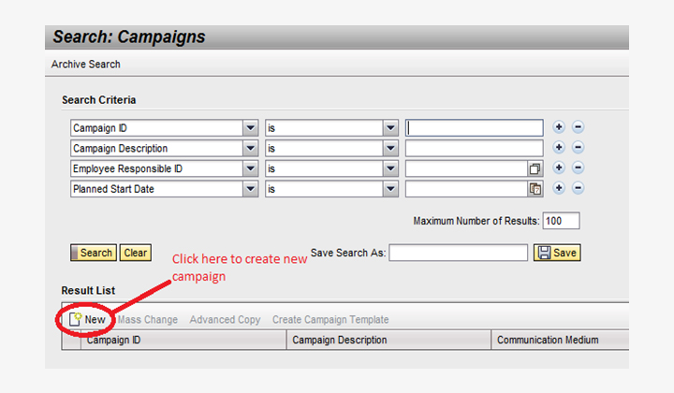The image size is (674, 393).
Task: Open the Campaign Description field dropdown
Action: (x=250, y=148)
